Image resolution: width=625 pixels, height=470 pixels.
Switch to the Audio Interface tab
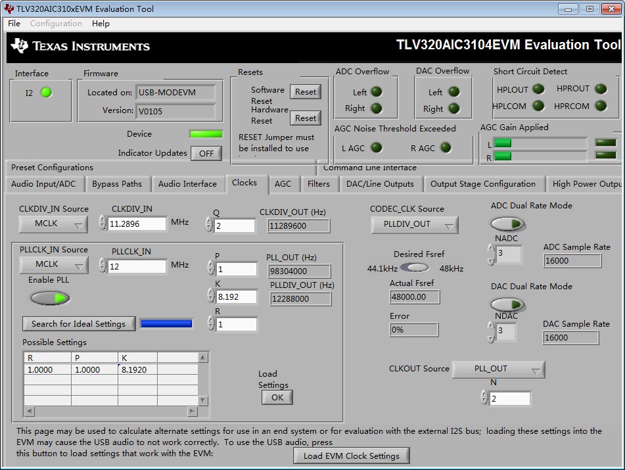click(187, 184)
